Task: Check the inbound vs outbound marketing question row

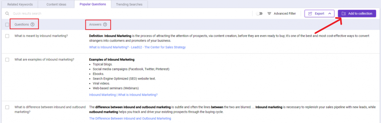Action: pyautogui.click(x=7, y=107)
